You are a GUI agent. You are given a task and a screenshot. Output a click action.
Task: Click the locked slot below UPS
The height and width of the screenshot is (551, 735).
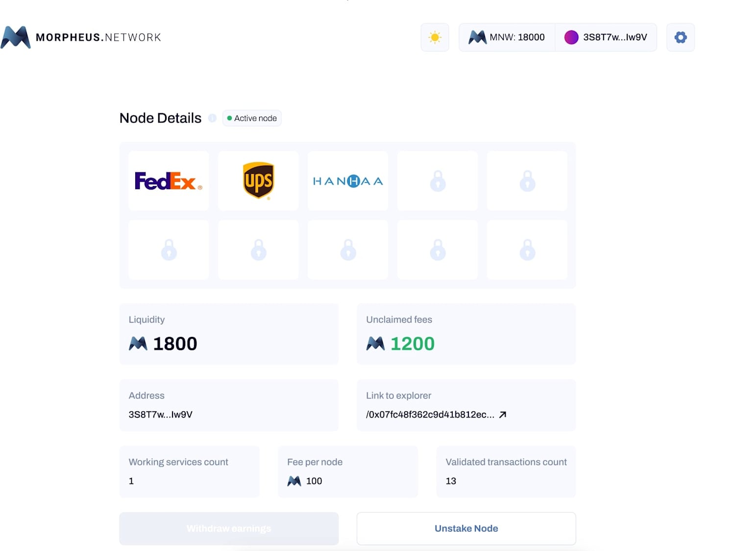(258, 250)
